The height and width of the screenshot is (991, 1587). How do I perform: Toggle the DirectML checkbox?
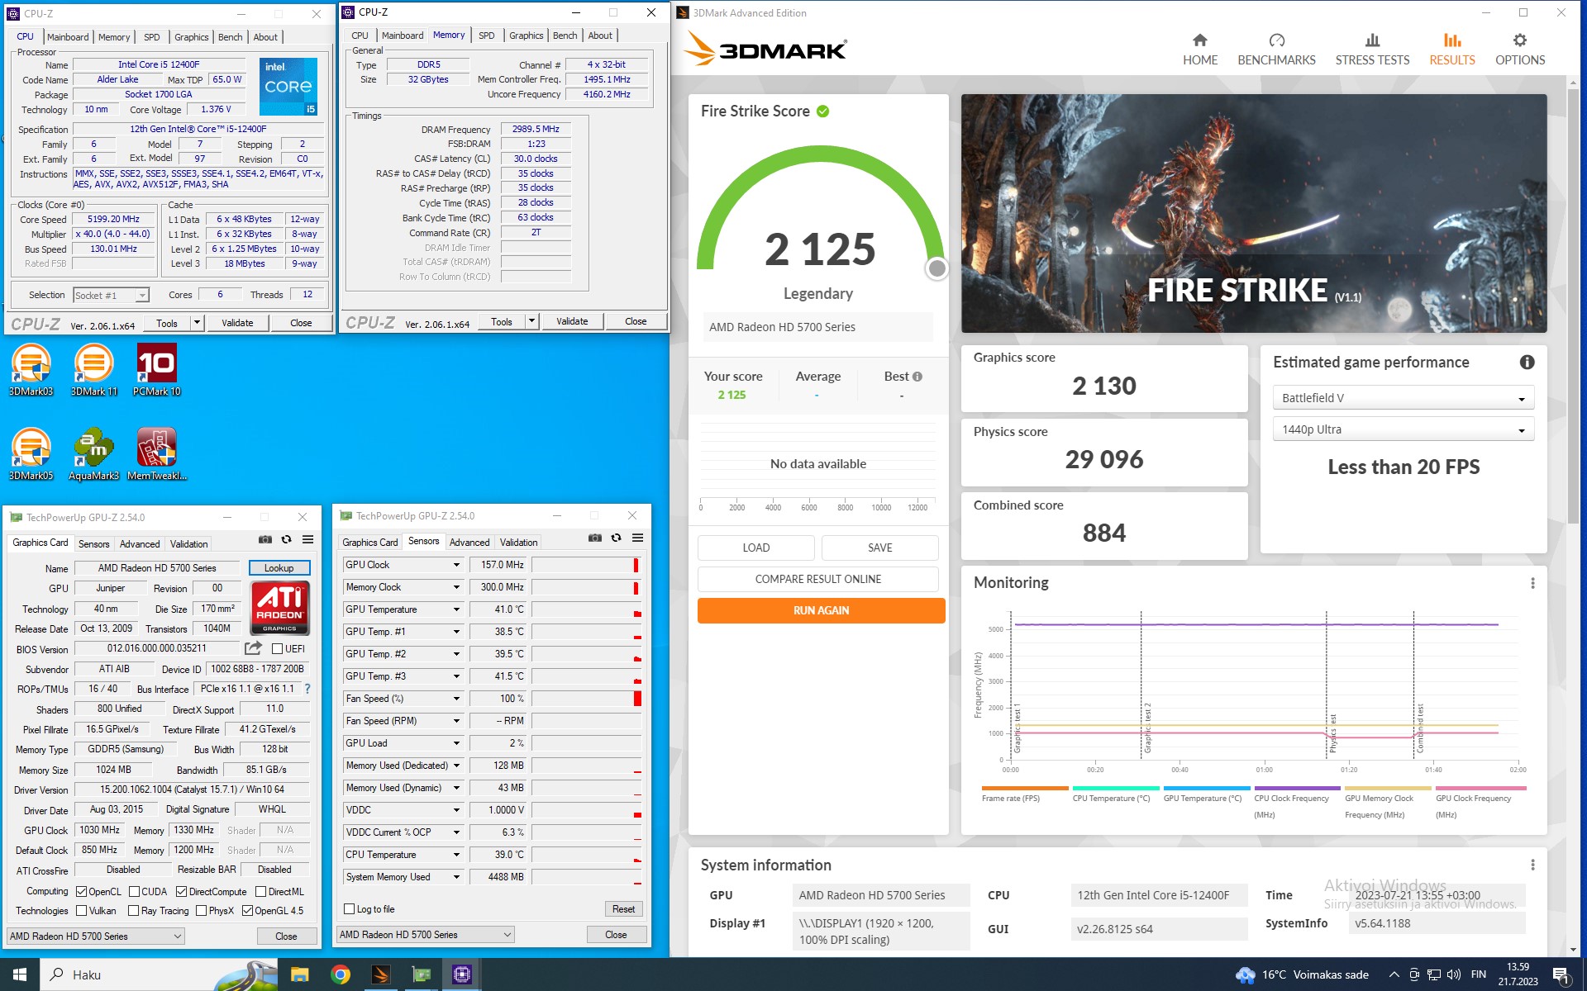pos(260,892)
